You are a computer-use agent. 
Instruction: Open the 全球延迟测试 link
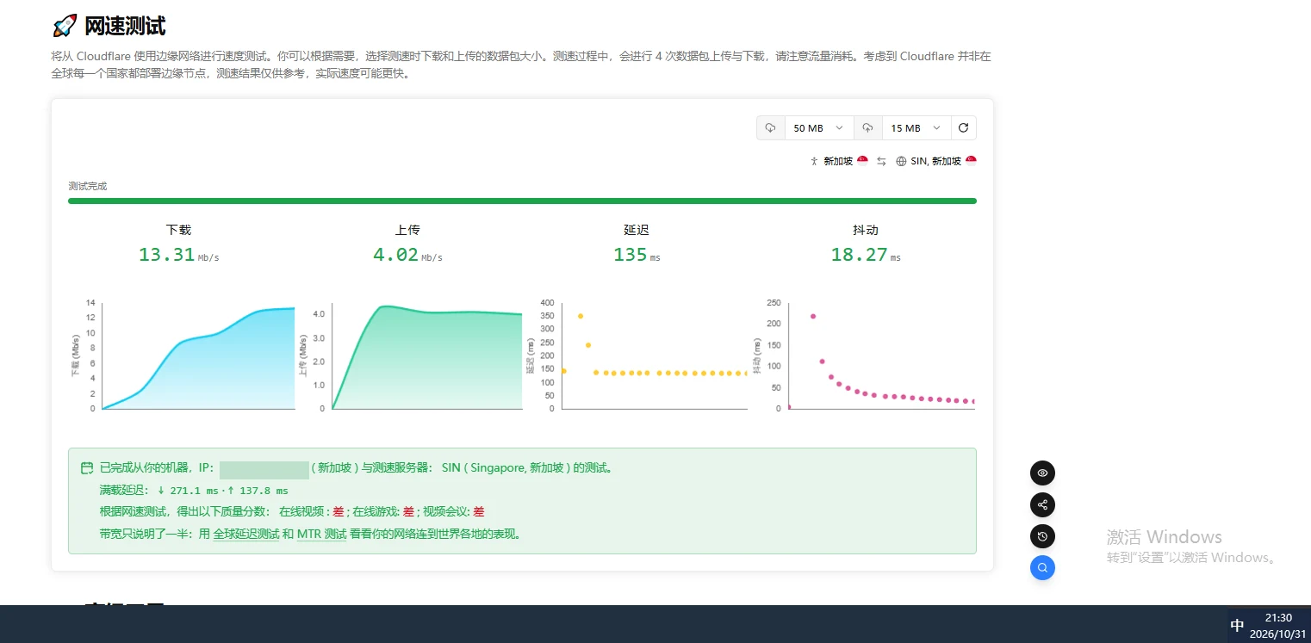pos(246,534)
